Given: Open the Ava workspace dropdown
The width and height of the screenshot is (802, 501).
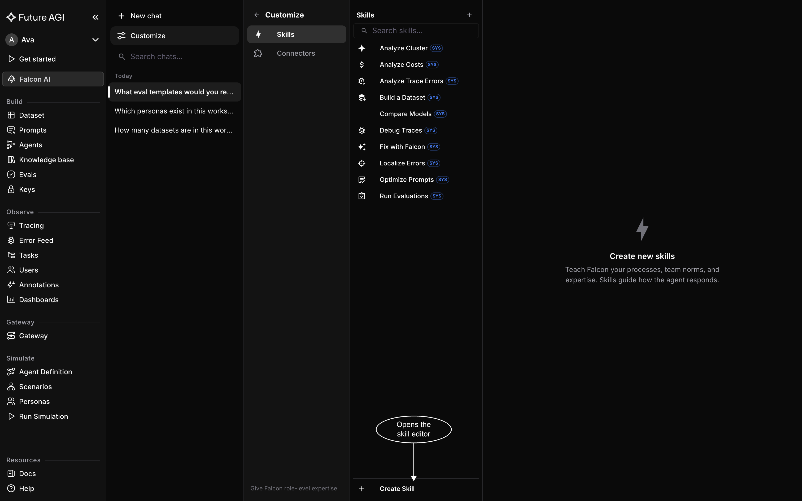Looking at the screenshot, I should coord(53,40).
